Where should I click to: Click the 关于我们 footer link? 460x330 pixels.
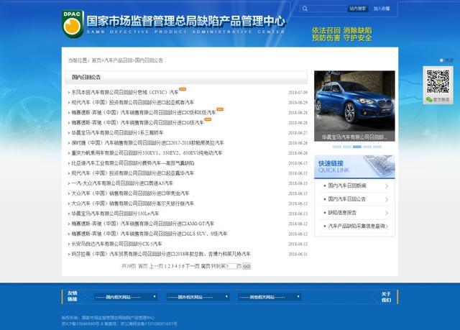pos(386,297)
